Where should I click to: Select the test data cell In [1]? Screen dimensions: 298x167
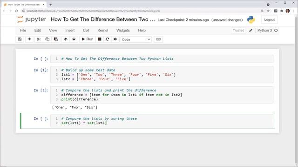162,75
